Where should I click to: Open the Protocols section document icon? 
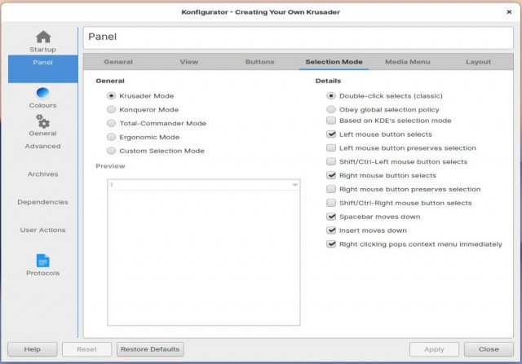point(42,261)
